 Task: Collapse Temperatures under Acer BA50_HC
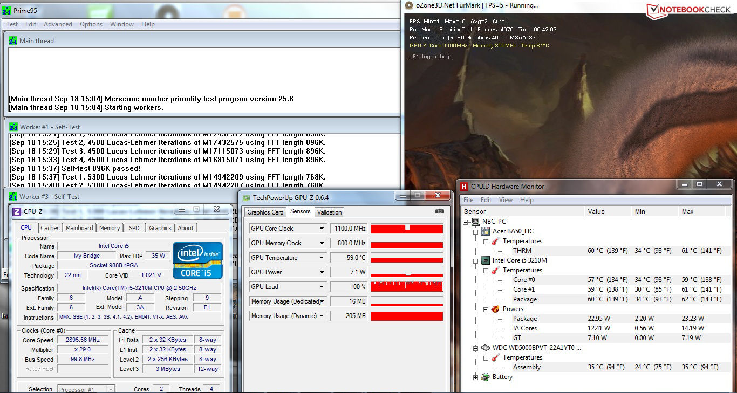pyautogui.click(x=486, y=241)
